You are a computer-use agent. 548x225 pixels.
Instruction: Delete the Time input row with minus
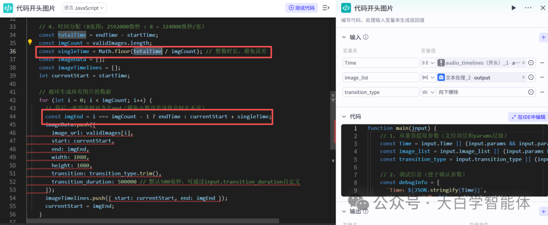[542, 63]
